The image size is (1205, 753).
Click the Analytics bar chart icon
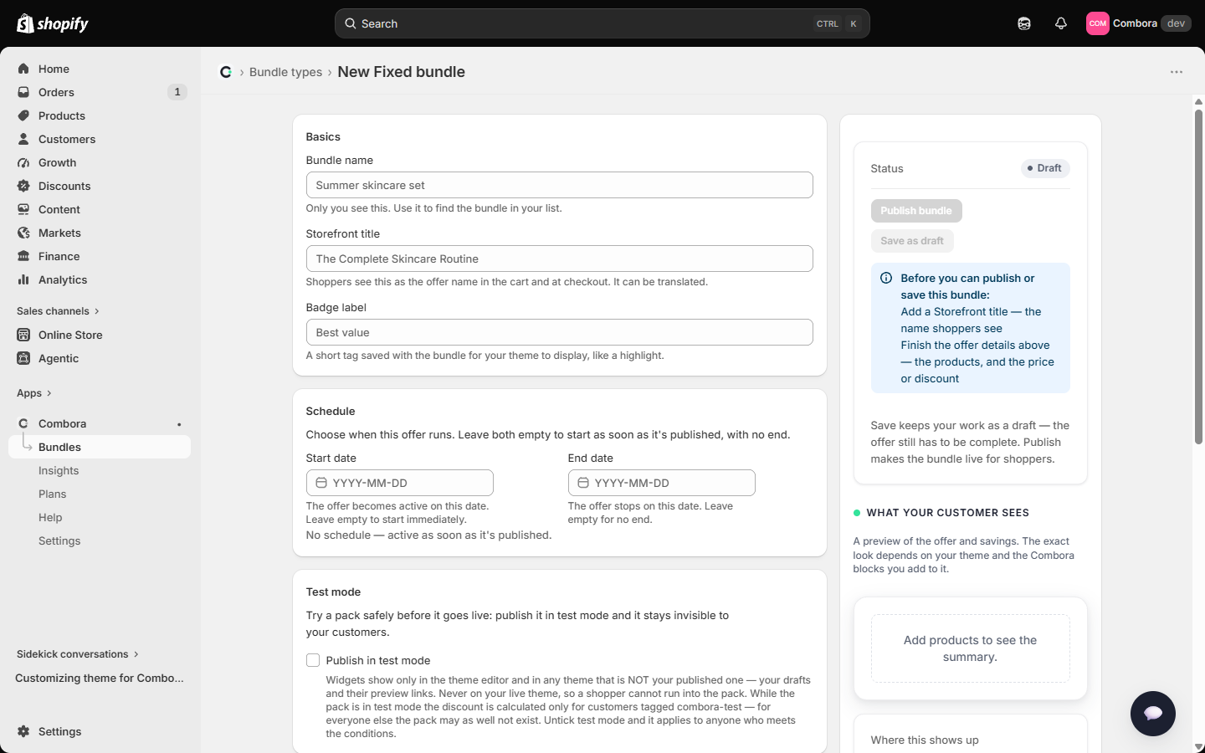point(23,279)
